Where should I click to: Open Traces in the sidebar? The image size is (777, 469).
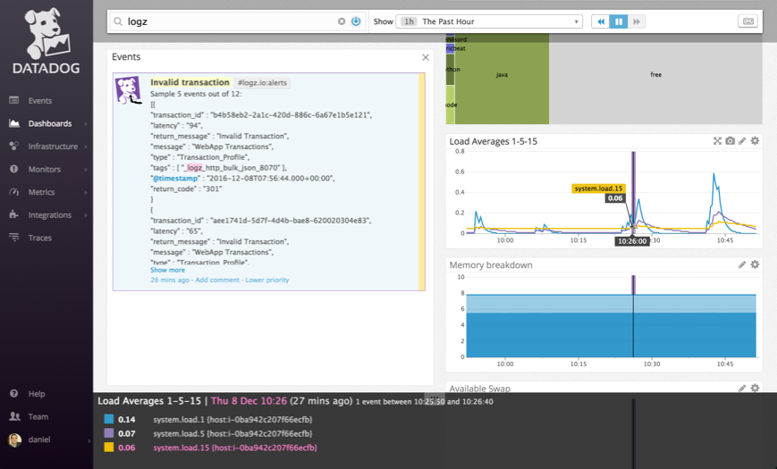39,238
